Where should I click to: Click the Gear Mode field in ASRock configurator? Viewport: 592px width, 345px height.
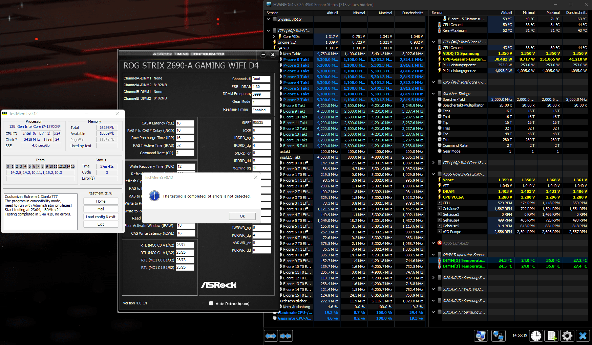point(261,102)
